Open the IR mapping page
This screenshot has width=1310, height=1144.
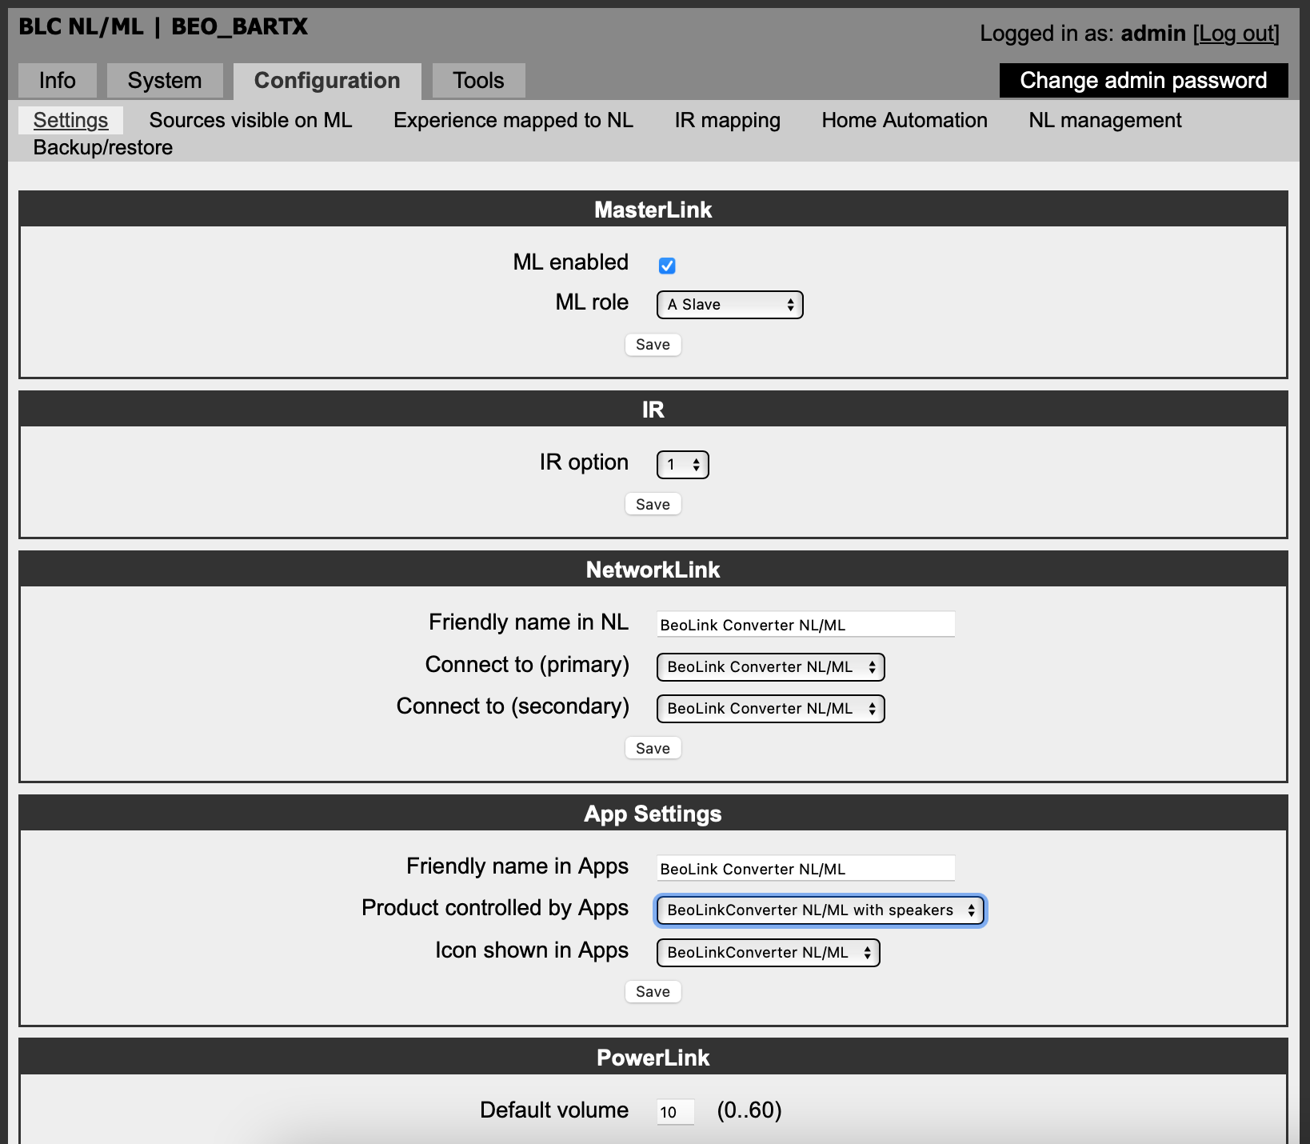[727, 120]
